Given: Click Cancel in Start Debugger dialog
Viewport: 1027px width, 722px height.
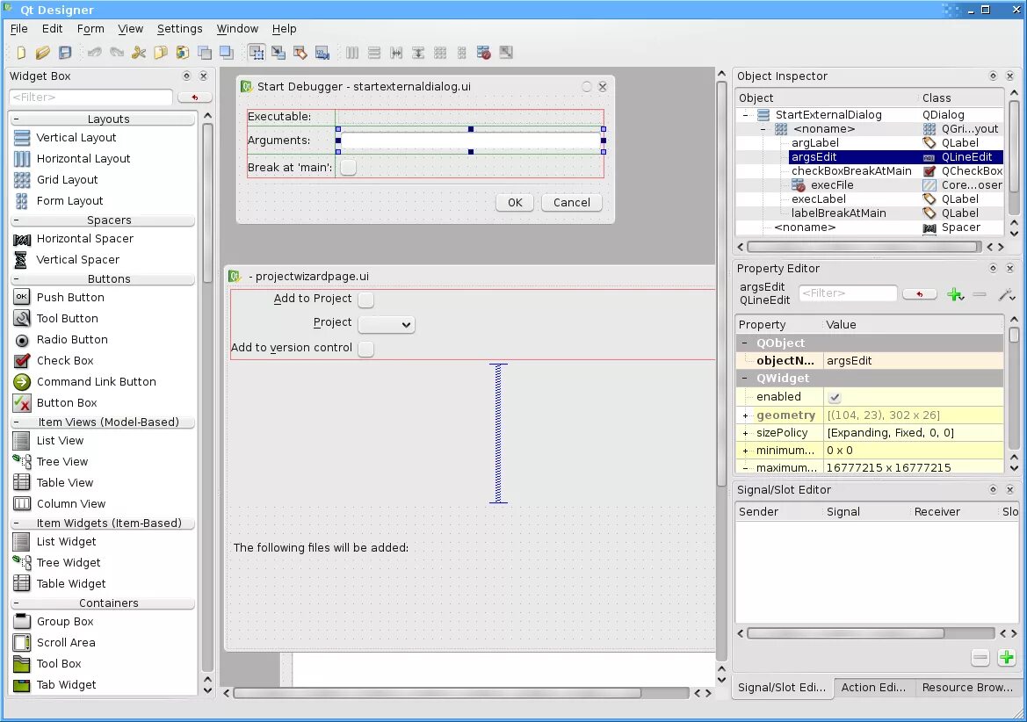Looking at the screenshot, I should 571,203.
